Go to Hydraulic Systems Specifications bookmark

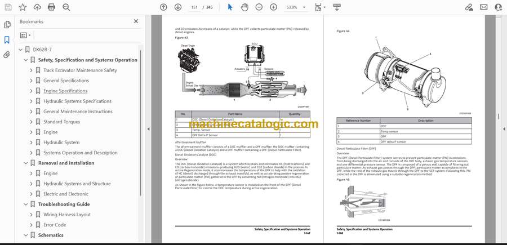point(77,101)
